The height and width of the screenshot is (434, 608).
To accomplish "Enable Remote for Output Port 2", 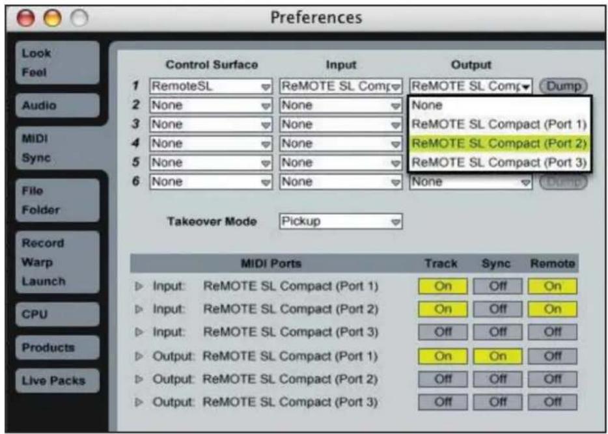I will click(552, 379).
